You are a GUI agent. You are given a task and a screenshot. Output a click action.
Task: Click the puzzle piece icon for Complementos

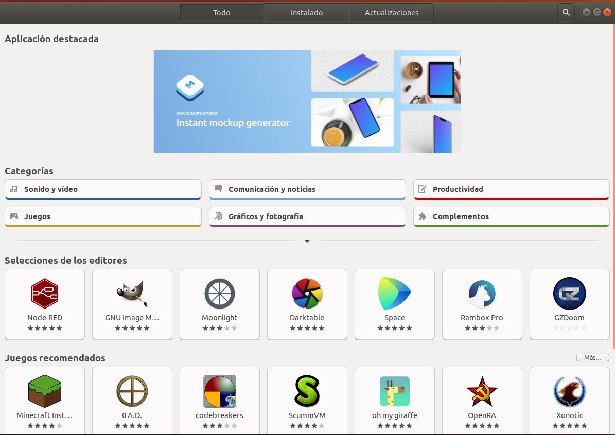point(423,216)
